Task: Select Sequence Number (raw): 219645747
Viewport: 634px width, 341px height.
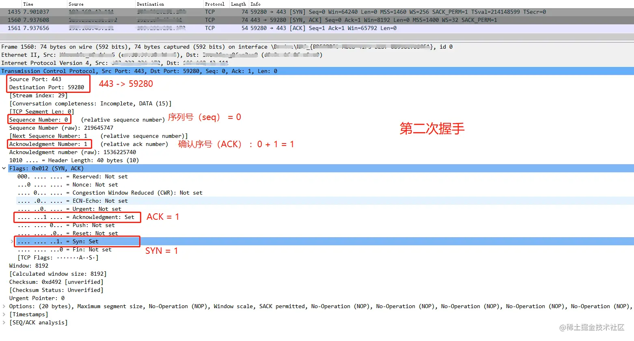Action: 61,128
